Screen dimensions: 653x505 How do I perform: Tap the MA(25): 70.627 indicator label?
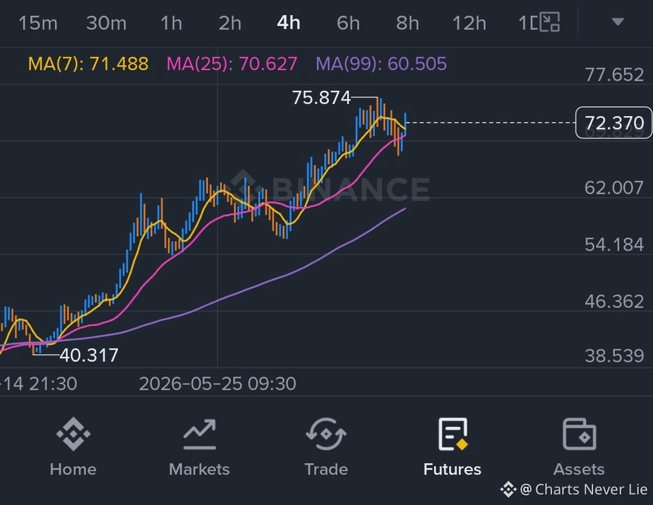point(232,64)
